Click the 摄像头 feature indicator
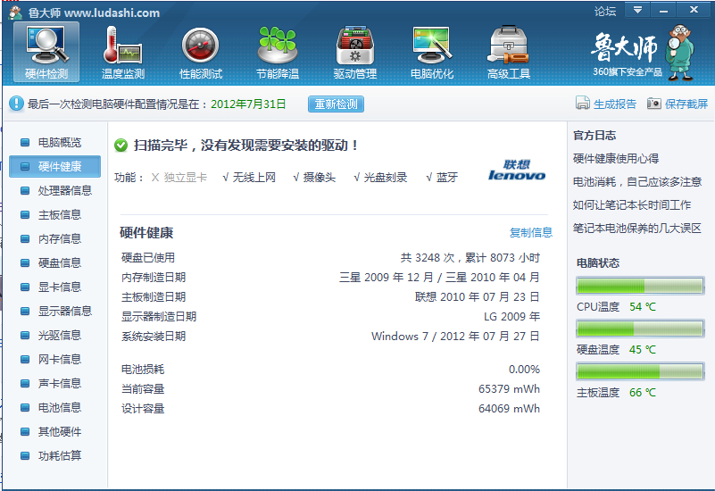Image resolution: width=715 pixels, height=491 pixels. click(x=314, y=178)
